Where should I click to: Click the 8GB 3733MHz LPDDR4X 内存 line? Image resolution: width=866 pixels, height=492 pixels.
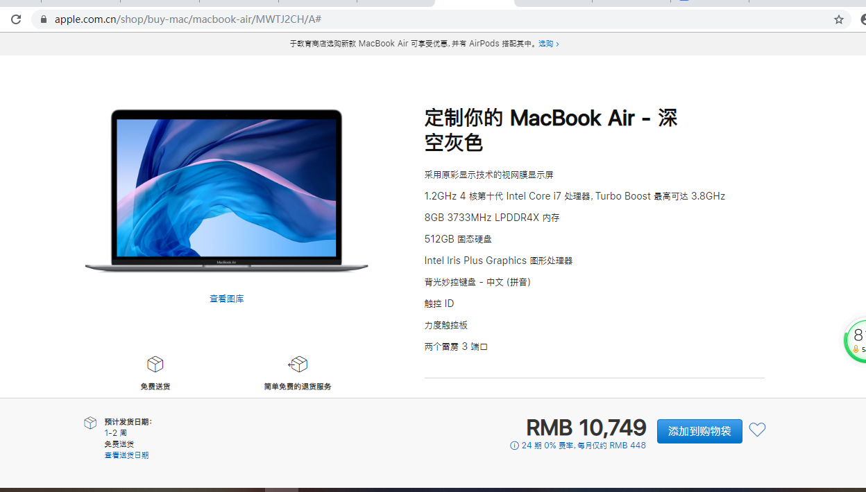[492, 218]
